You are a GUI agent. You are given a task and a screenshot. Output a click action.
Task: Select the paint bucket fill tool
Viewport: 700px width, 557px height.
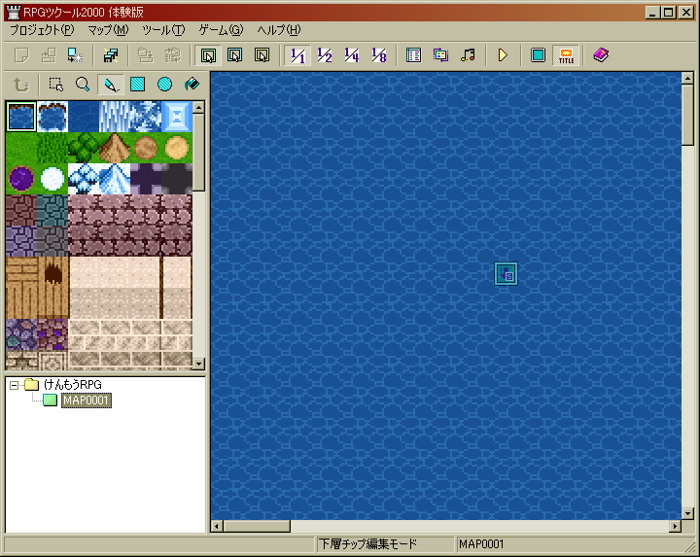pyautogui.click(x=192, y=85)
